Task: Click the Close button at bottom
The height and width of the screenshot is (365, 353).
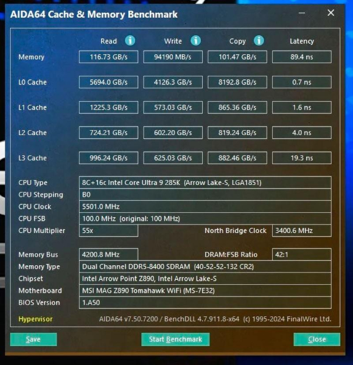Action: pos(316,339)
